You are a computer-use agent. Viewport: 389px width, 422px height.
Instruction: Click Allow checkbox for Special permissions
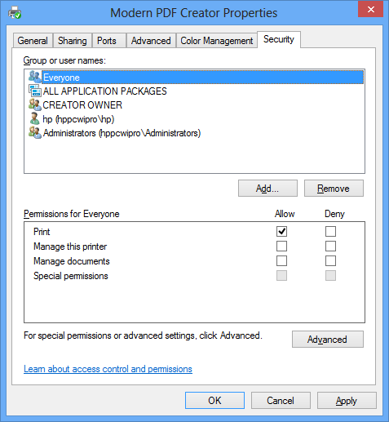281,276
